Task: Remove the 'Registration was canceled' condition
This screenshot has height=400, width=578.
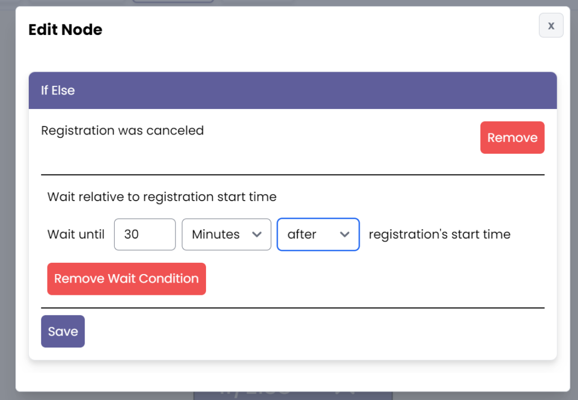Action: click(x=512, y=138)
